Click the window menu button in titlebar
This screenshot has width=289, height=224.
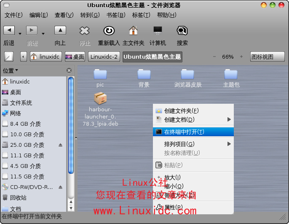coord(7,5)
